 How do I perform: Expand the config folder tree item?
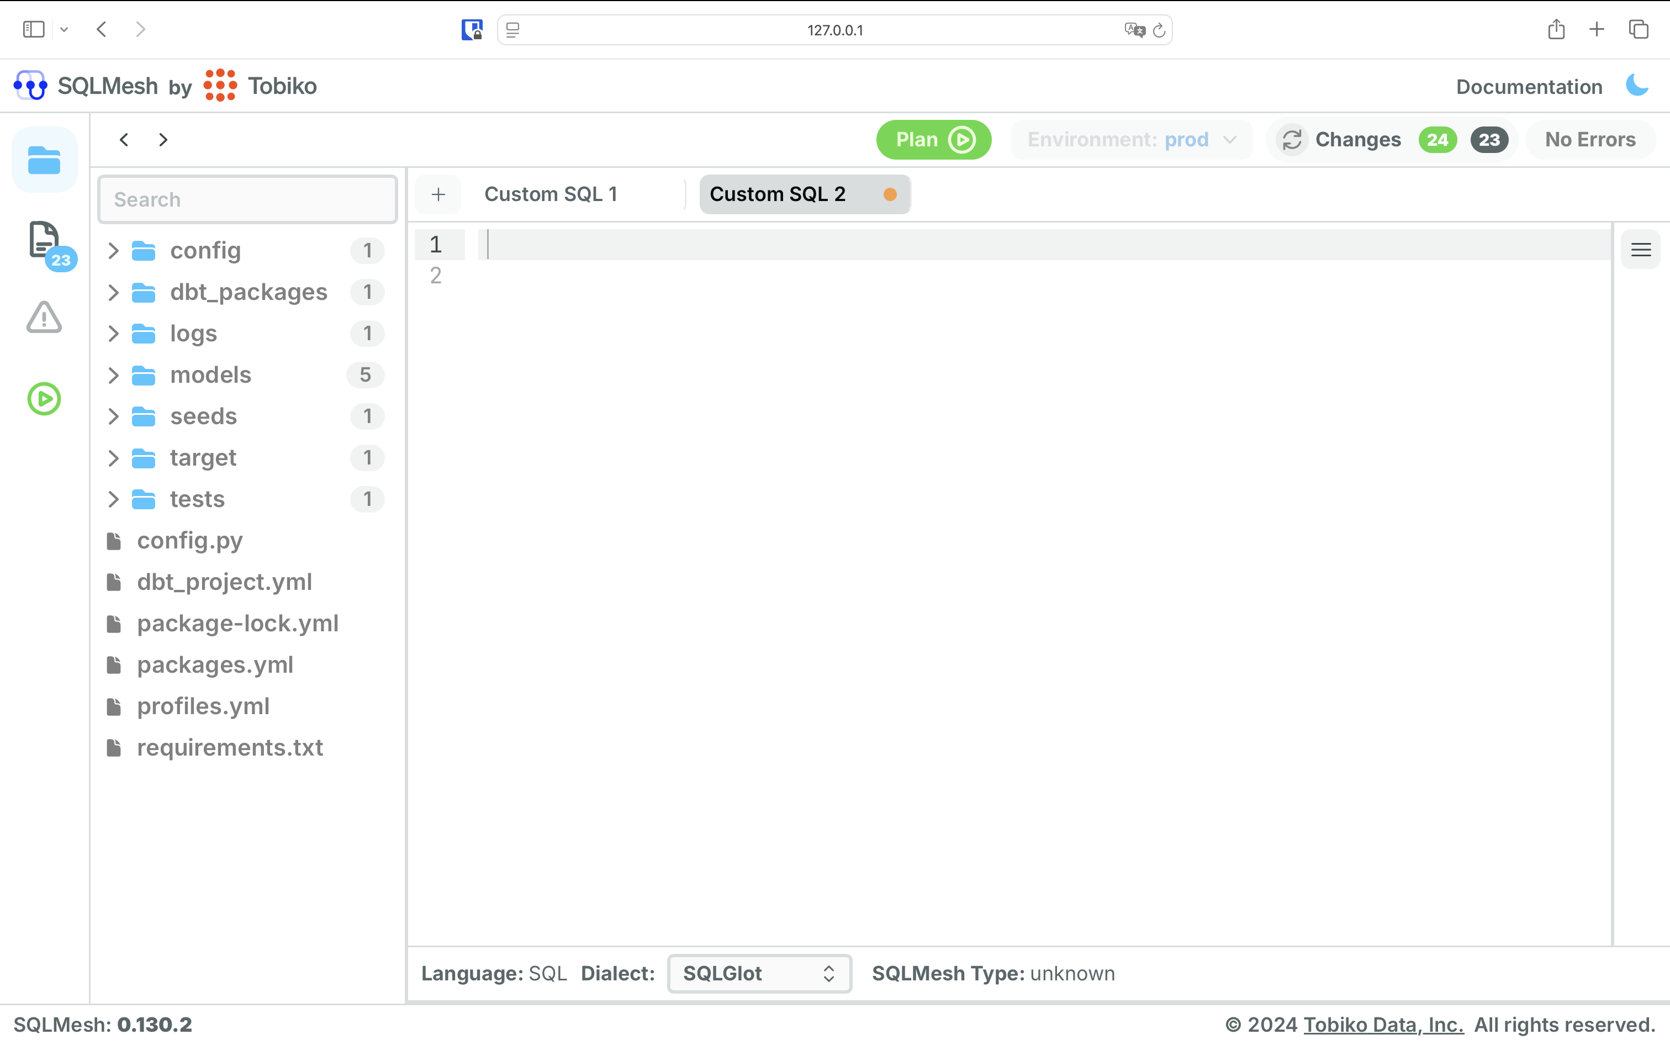pyautogui.click(x=114, y=250)
